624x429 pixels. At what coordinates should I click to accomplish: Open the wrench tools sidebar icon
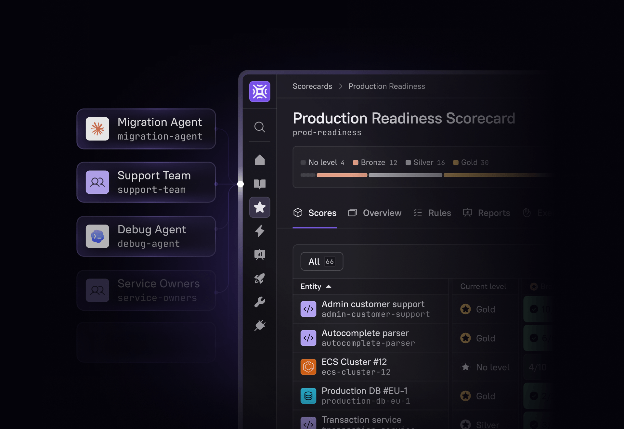pyautogui.click(x=260, y=302)
